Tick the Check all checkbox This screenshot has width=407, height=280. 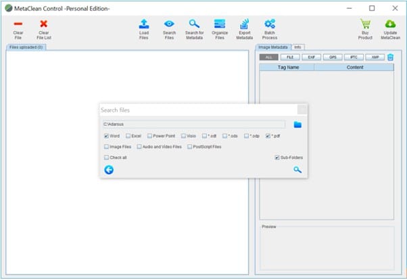click(x=106, y=158)
